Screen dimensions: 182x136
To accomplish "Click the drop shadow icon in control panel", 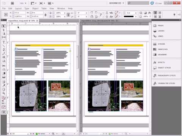I will click(145, 13).
